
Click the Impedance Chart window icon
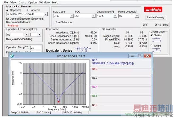tap(12, 56)
